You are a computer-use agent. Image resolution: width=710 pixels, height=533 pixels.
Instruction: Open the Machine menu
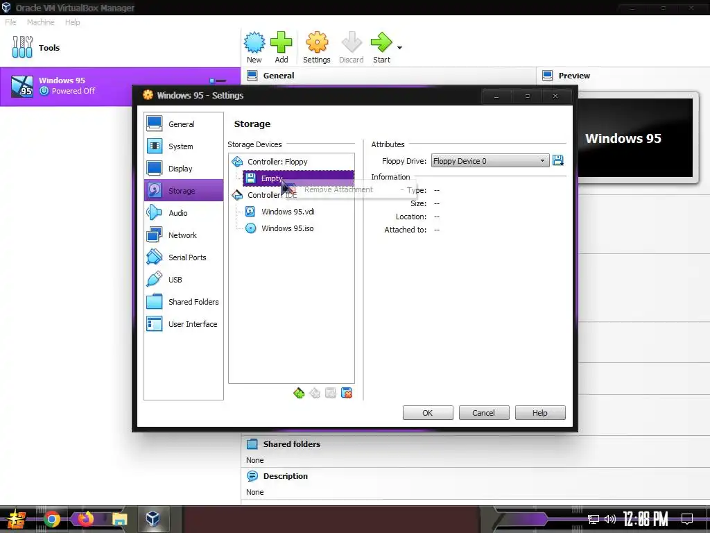40,22
